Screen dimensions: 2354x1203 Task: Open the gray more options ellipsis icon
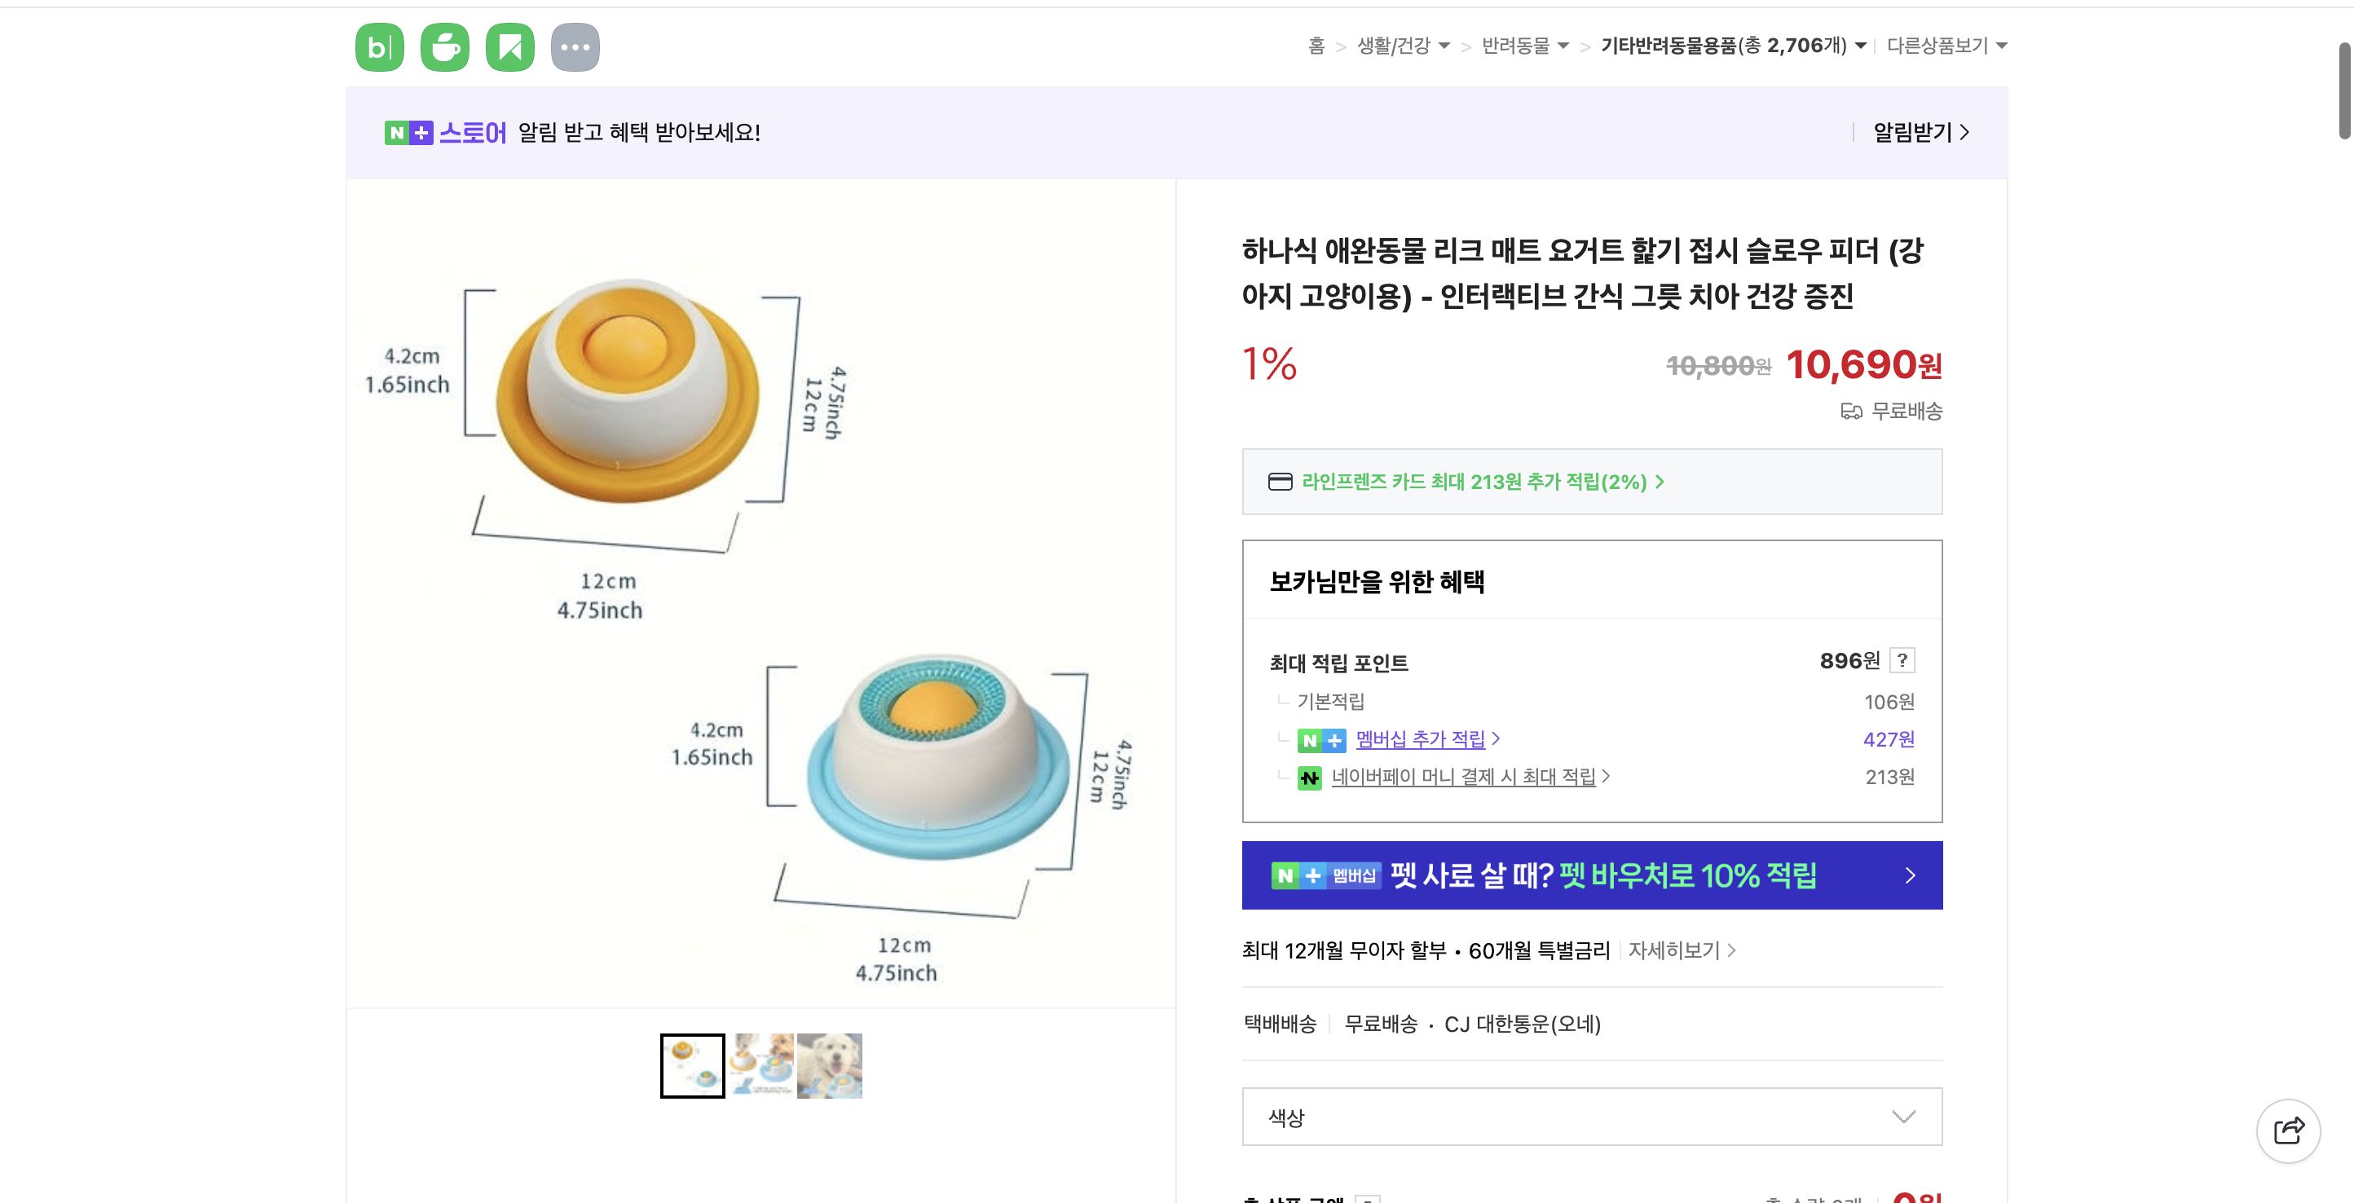coord(575,46)
